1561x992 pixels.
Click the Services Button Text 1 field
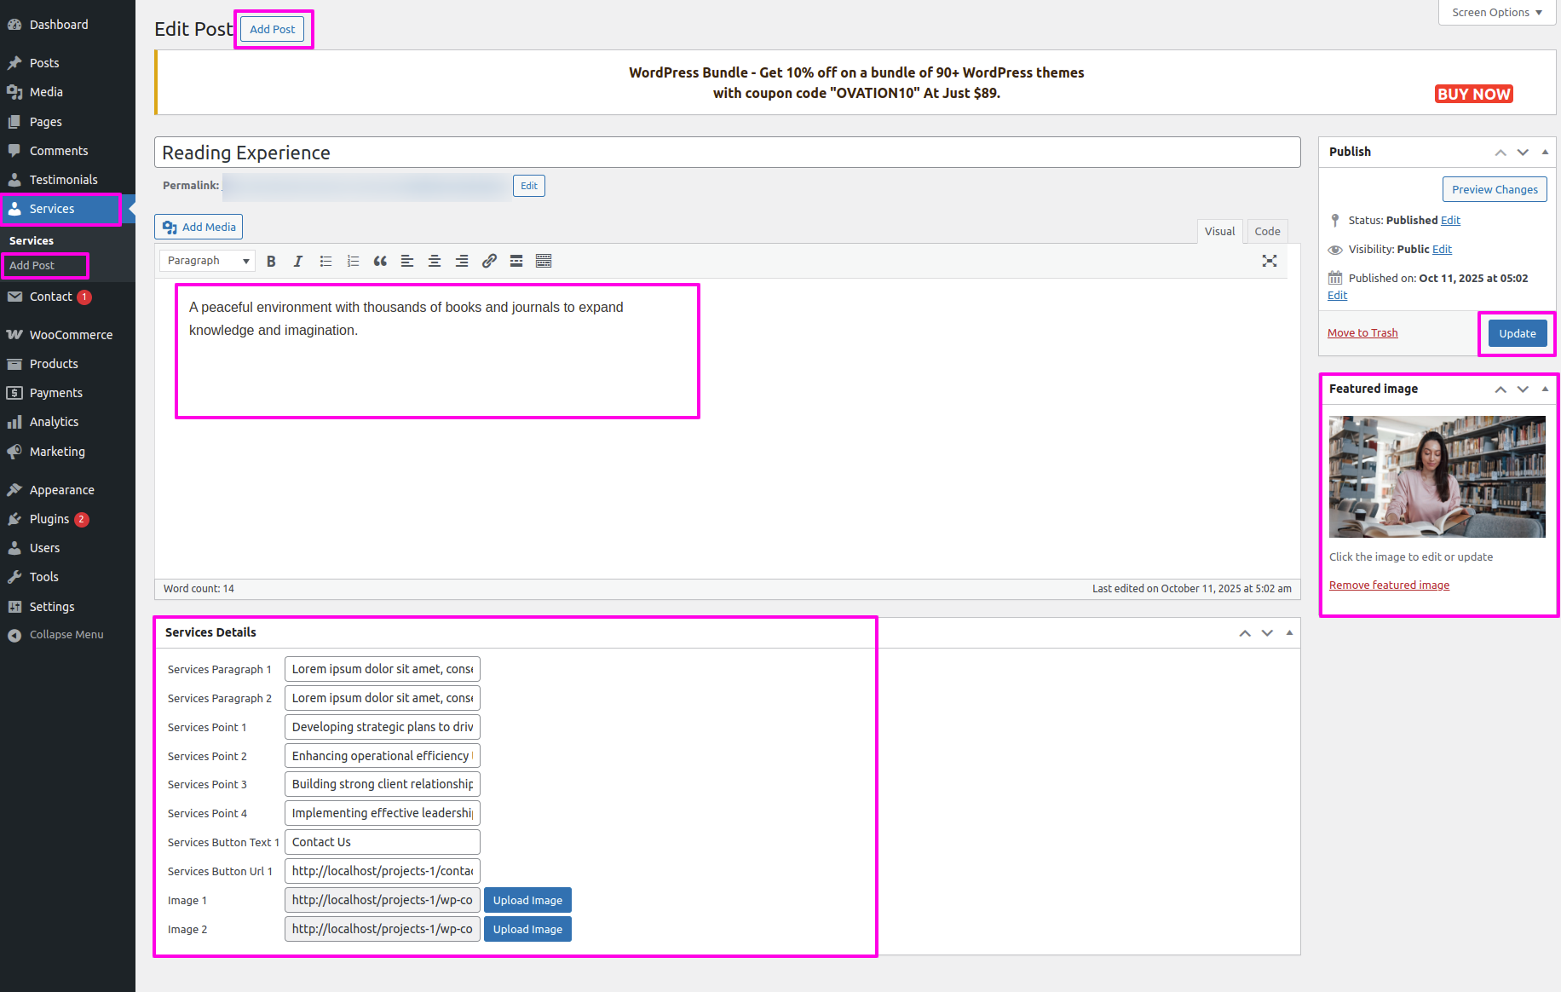(382, 843)
